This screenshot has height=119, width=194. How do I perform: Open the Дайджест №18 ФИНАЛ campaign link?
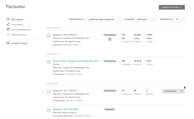(65, 35)
